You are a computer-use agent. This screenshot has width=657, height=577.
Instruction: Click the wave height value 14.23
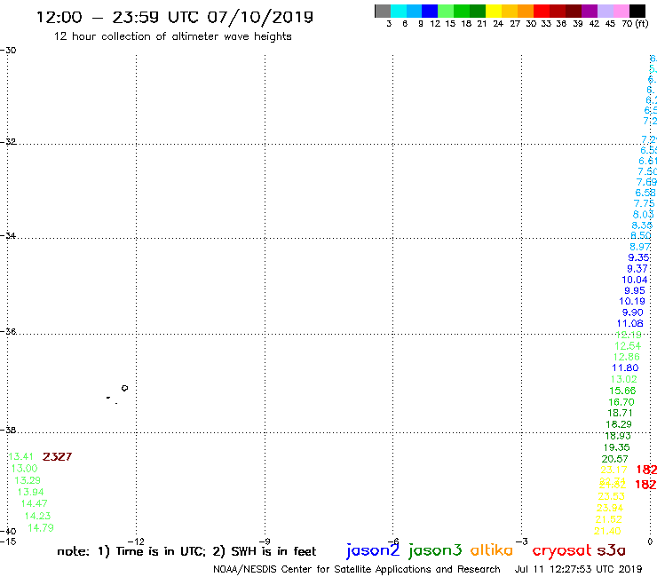pyautogui.click(x=37, y=516)
